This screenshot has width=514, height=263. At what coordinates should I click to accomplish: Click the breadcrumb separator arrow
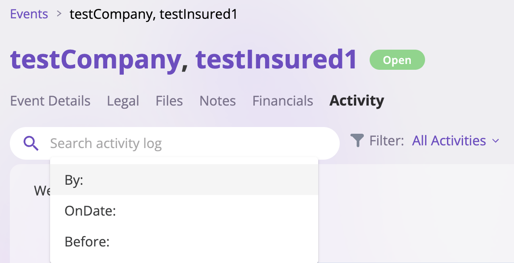[59, 14]
